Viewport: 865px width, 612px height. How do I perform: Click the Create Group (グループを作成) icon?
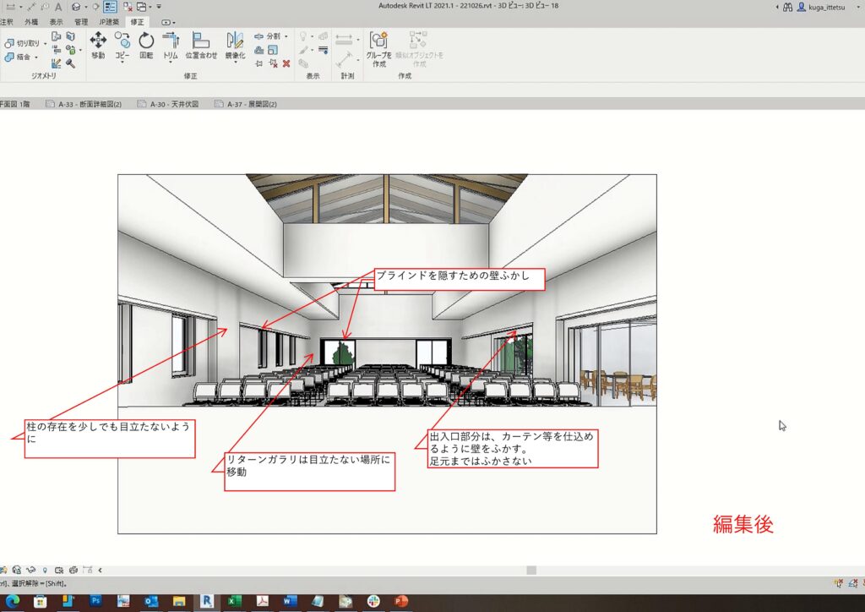[379, 41]
